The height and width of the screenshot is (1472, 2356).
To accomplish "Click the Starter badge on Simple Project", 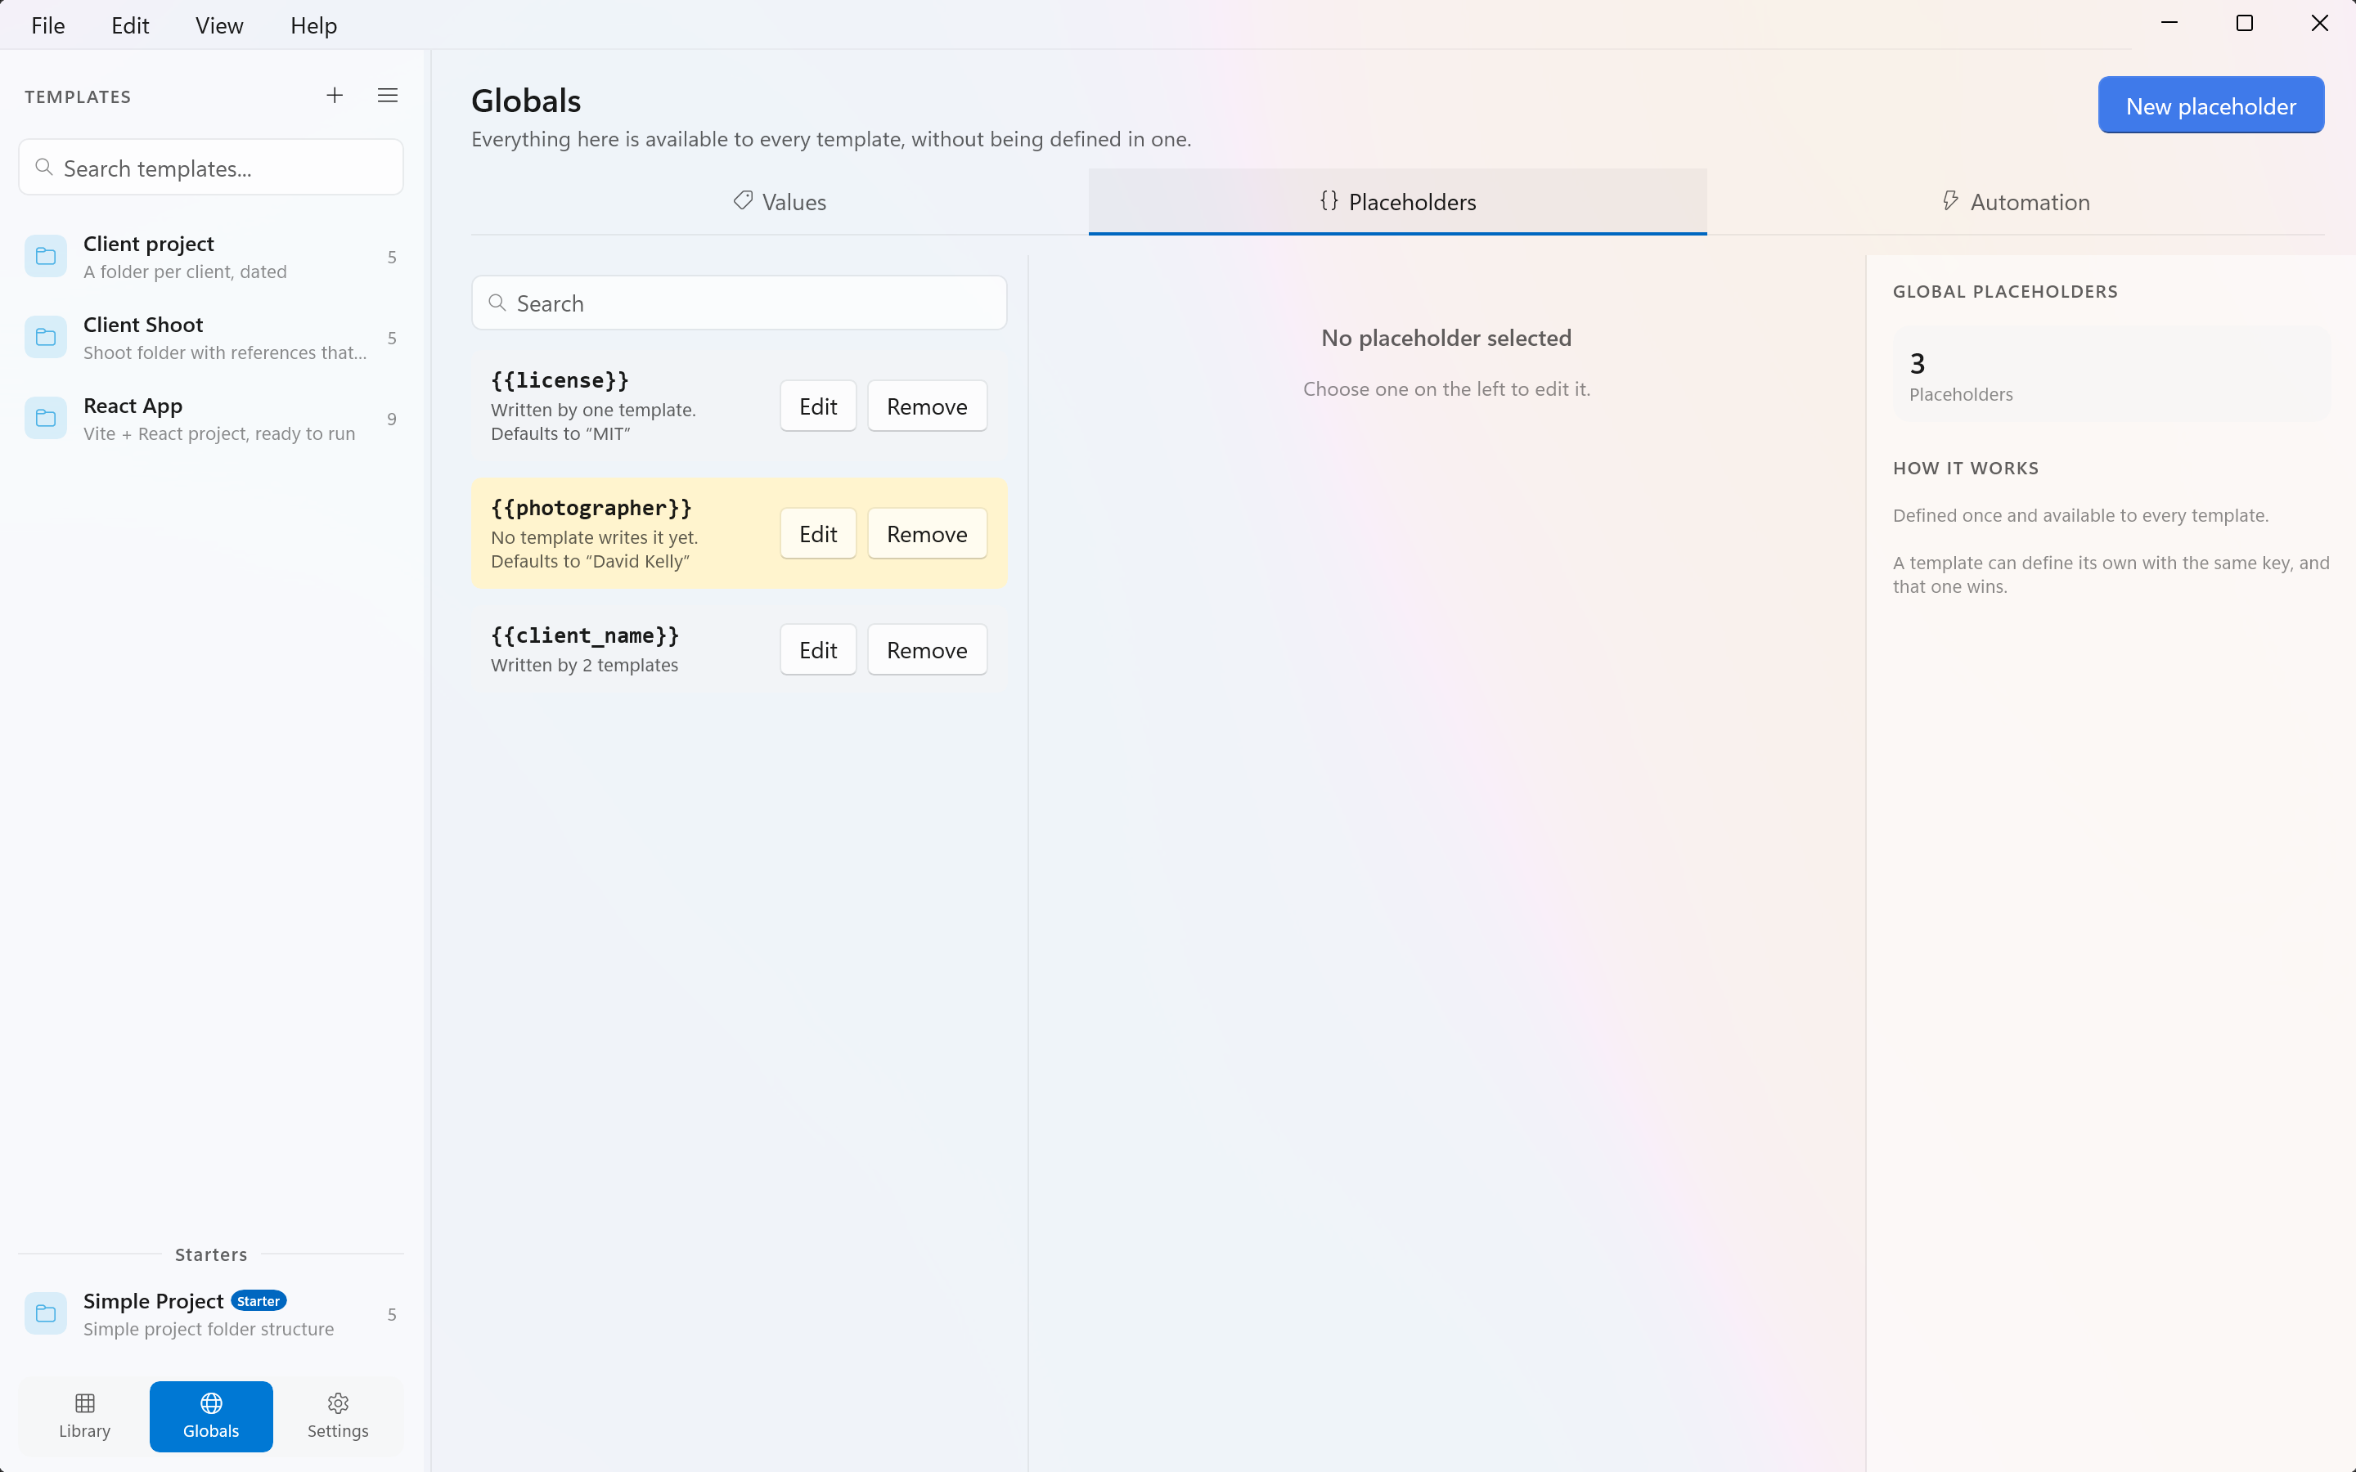I will [258, 1300].
